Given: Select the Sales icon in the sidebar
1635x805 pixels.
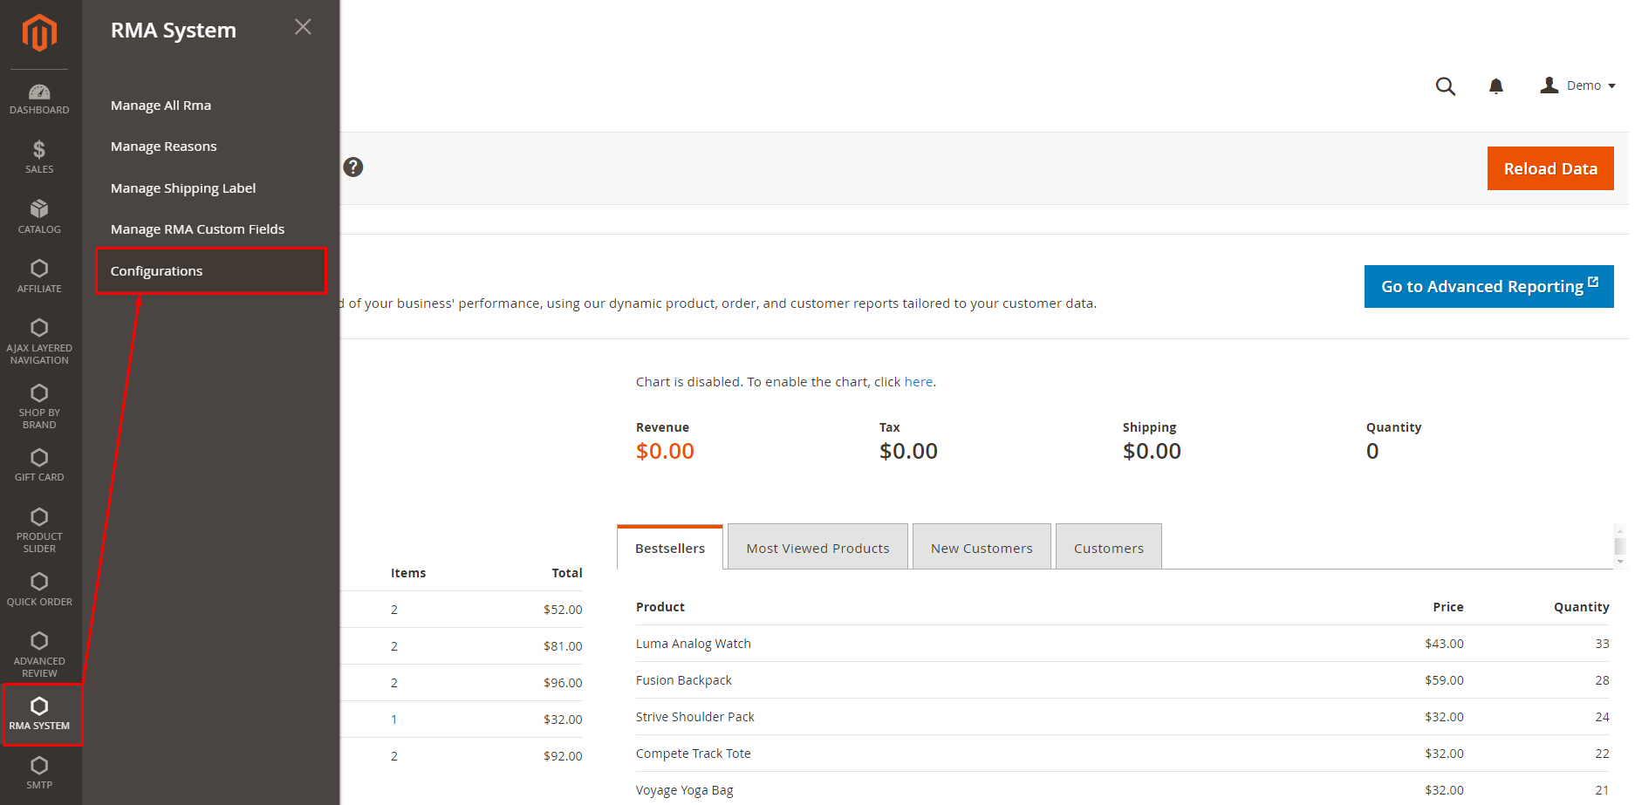Looking at the screenshot, I should [x=39, y=157].
